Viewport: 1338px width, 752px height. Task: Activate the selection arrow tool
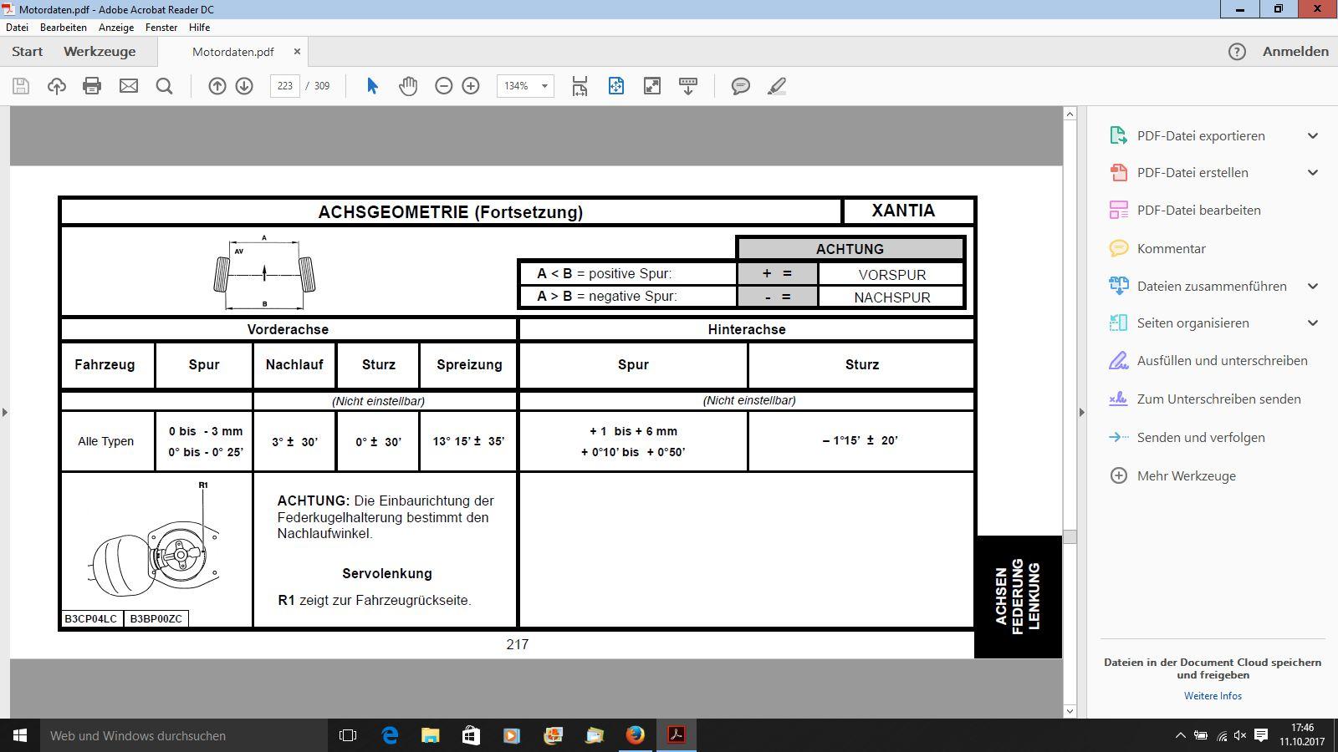click(x=372, y=86)
